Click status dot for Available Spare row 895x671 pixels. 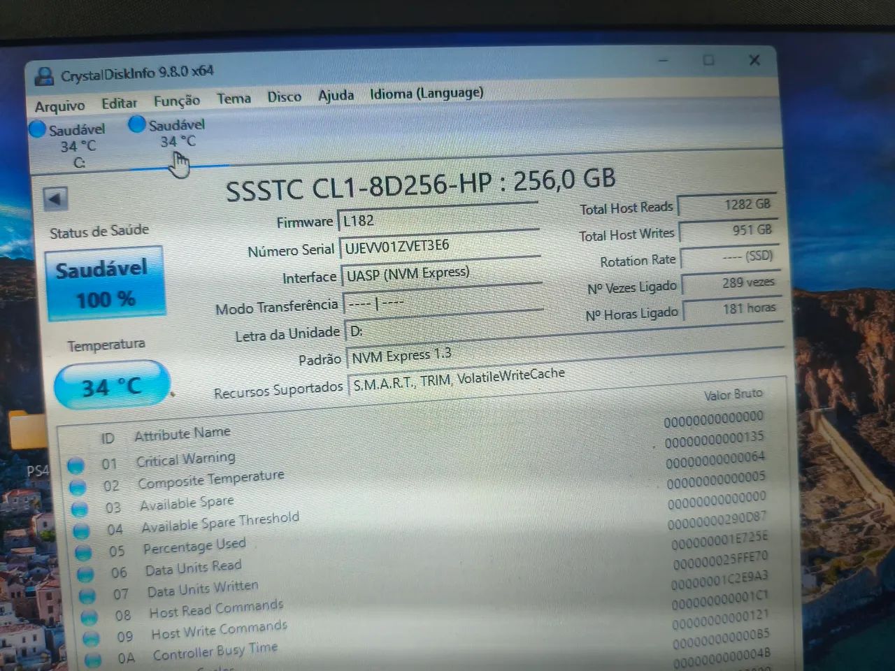[x=80, y=510]
